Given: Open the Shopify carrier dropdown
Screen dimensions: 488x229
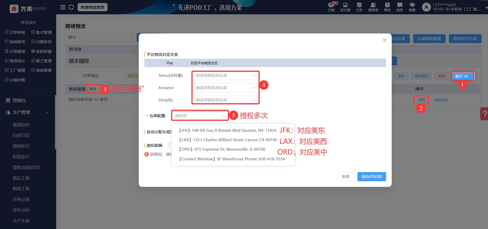Looking at the screenshot, I should point(225,100).
